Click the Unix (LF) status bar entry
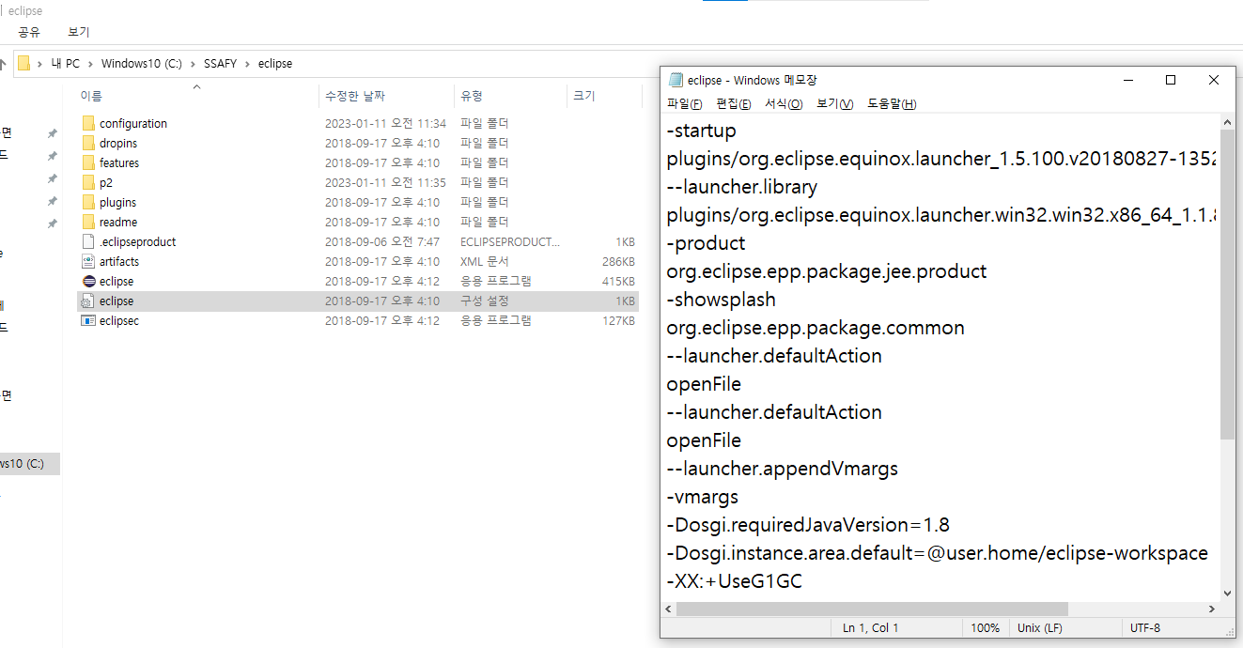 (1040, 627)
